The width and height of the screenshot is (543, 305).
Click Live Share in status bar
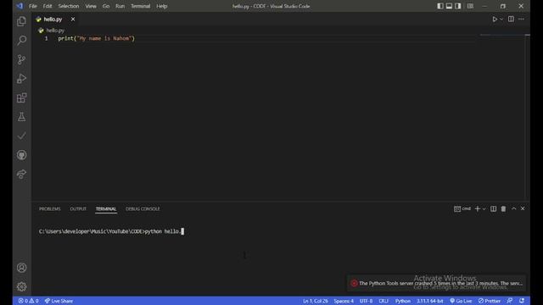[x=59, y=301]
